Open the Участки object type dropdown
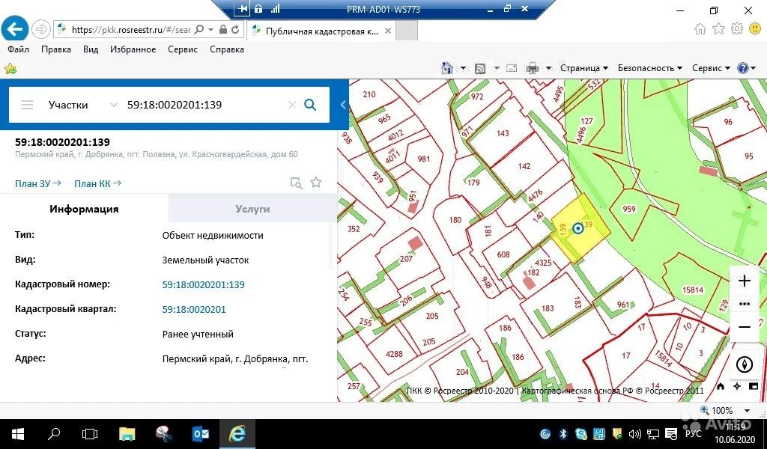Screen dimensions: 767x449 [x=82, y=105]
